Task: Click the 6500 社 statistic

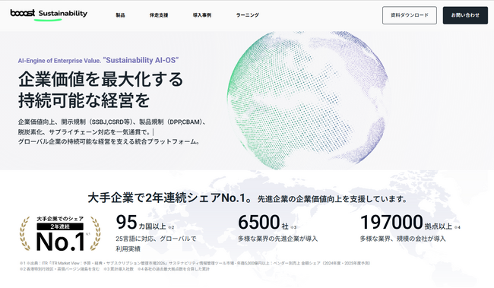Action: click(267, 222)
